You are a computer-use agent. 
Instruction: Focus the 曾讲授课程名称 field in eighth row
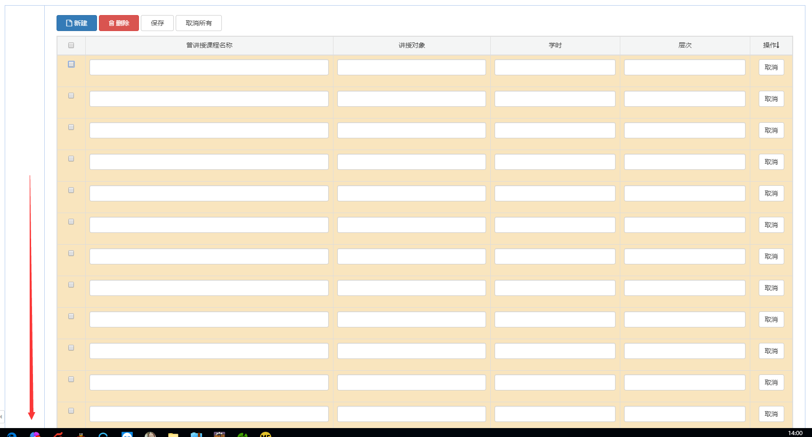[x=209, y=288]
